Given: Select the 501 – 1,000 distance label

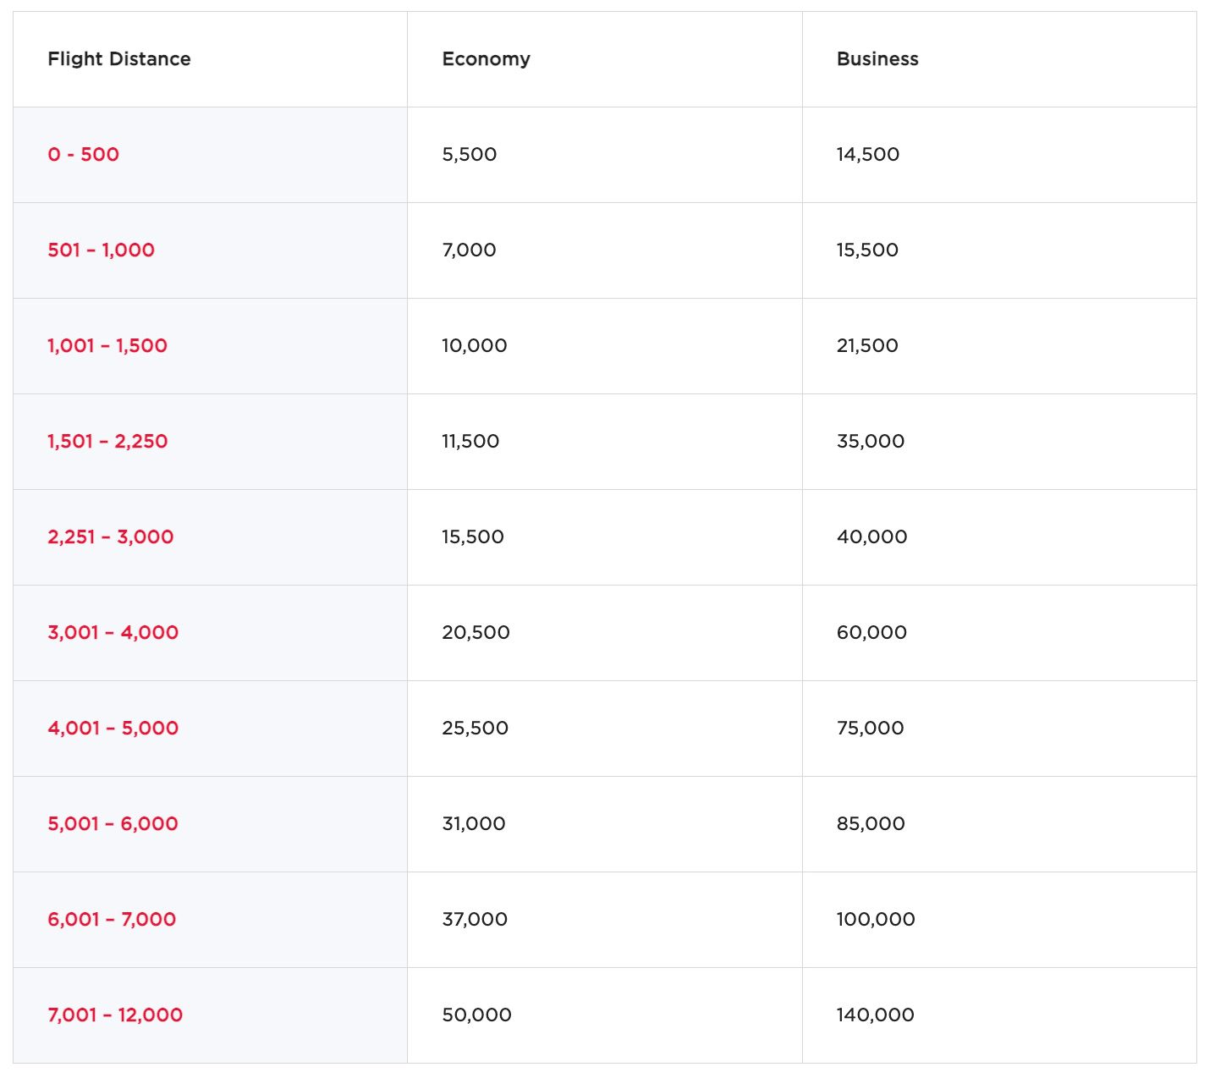Looking at the screenshot, I should tap(102, 250).
